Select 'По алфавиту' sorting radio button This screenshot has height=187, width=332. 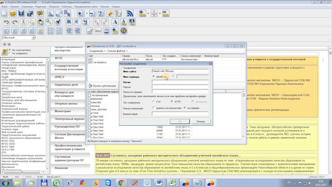click(x=10, y=54)
